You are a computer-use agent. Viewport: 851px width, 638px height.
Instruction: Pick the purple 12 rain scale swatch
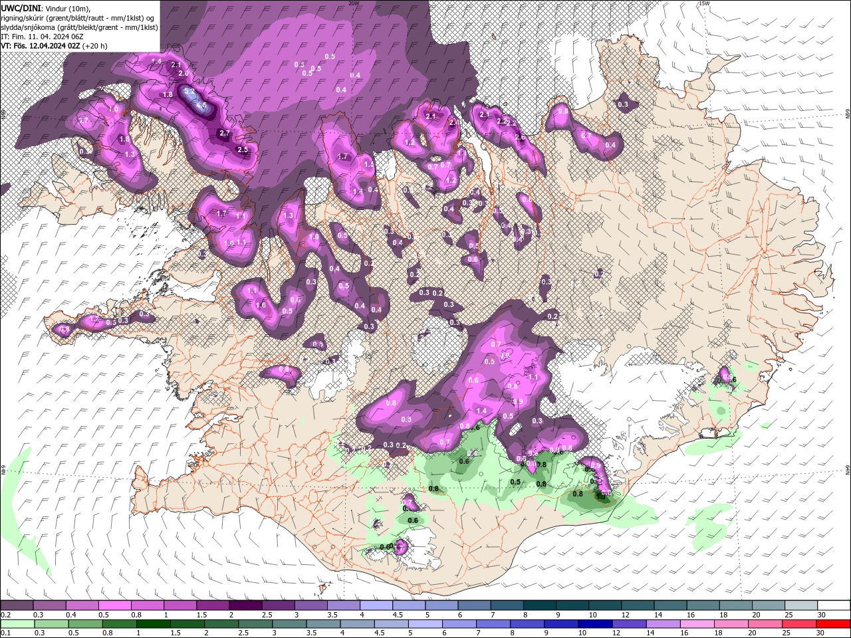pos(628,624)
